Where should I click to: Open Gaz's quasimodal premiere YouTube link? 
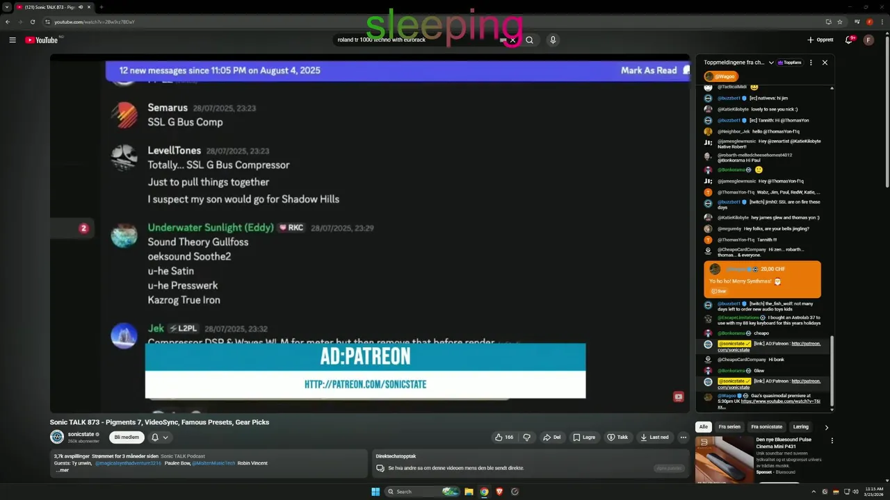click(x=780, y=401)
